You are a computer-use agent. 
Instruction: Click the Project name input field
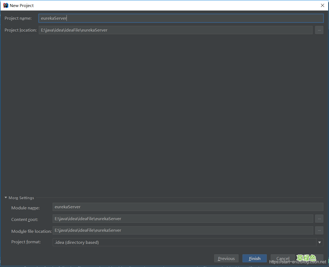(181, 18)
